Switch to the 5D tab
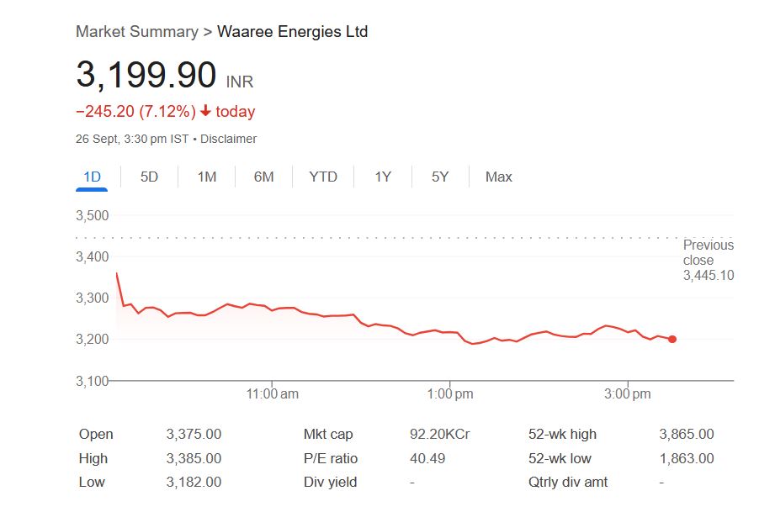This screenshot has height=512, width=775. (149, 177)
